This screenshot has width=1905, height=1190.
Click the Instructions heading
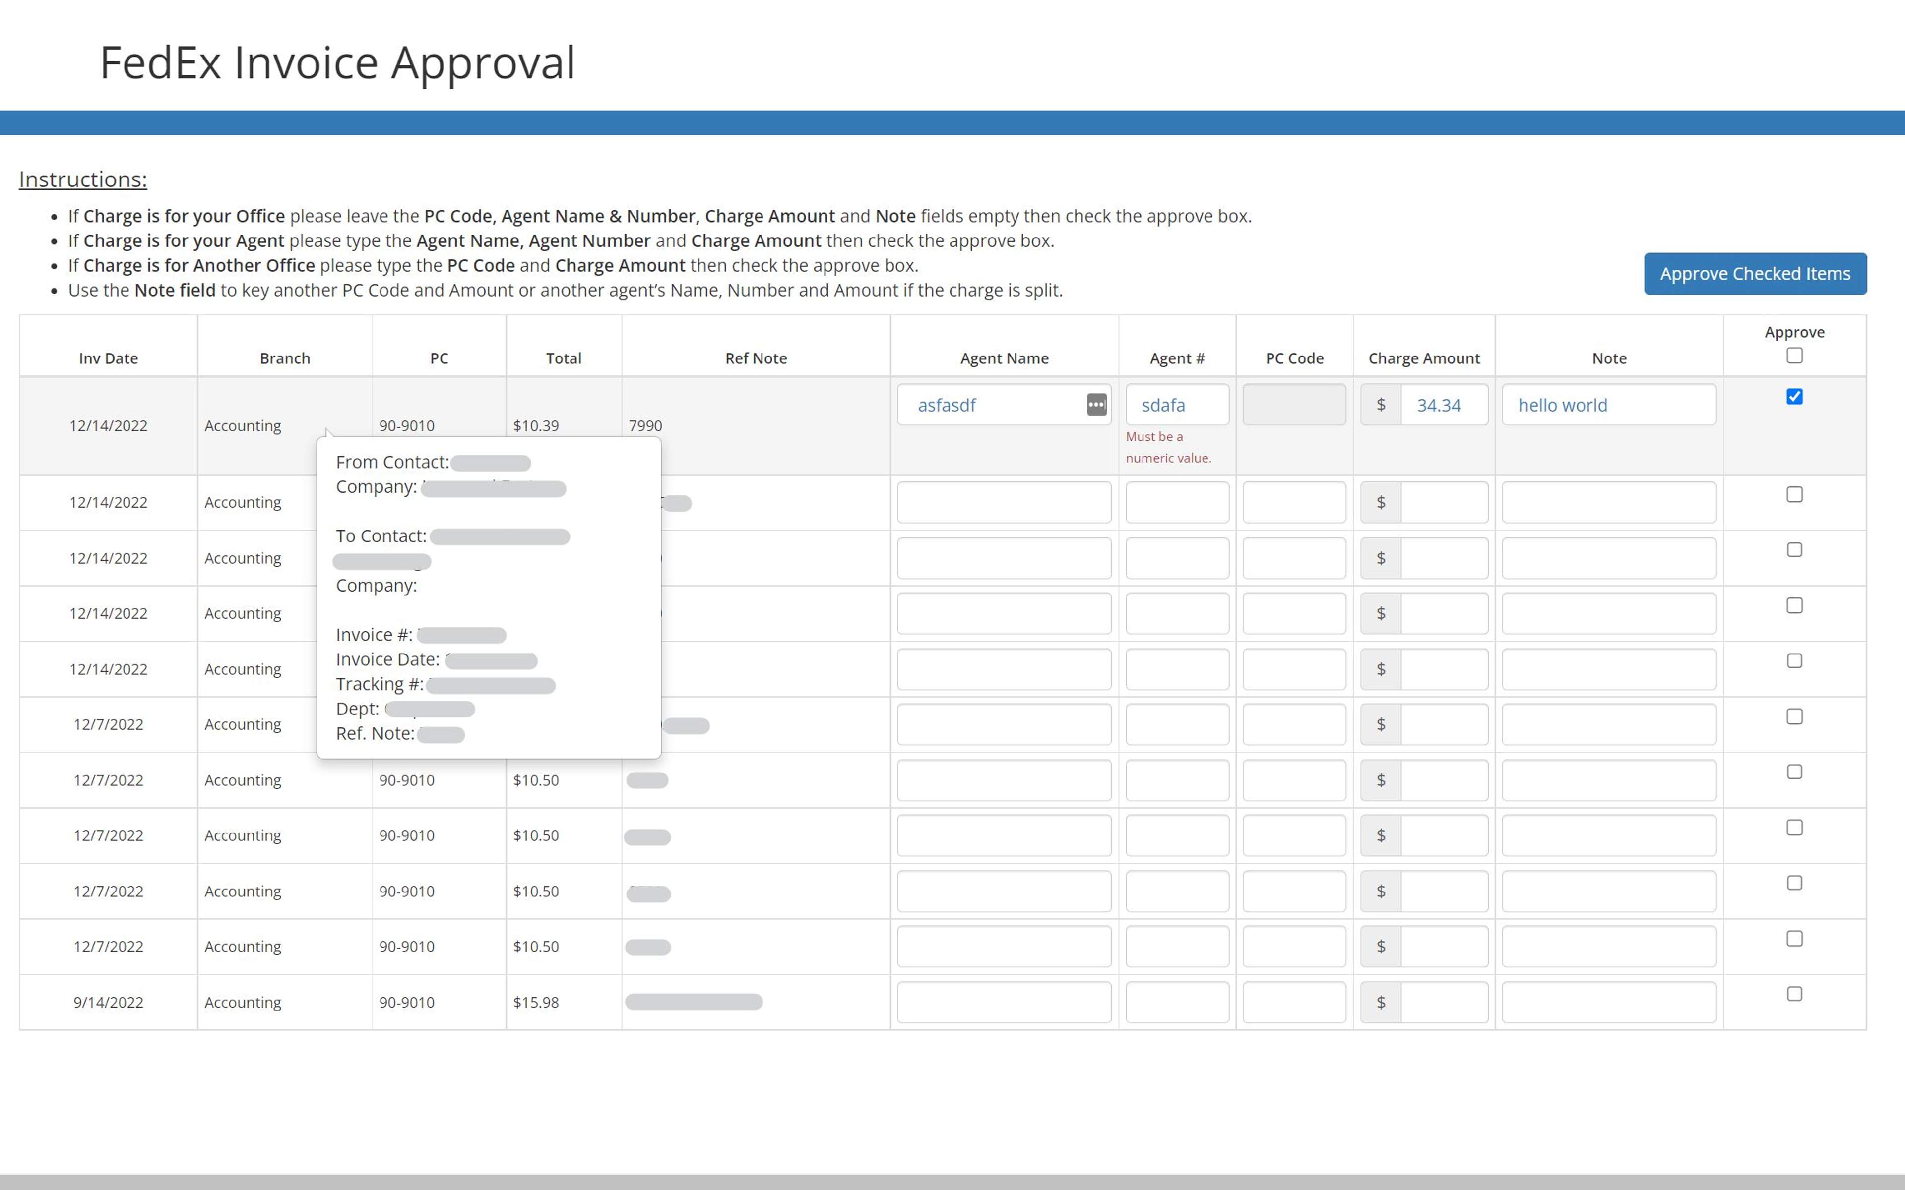pyautogui.click(x=83, y=179)
